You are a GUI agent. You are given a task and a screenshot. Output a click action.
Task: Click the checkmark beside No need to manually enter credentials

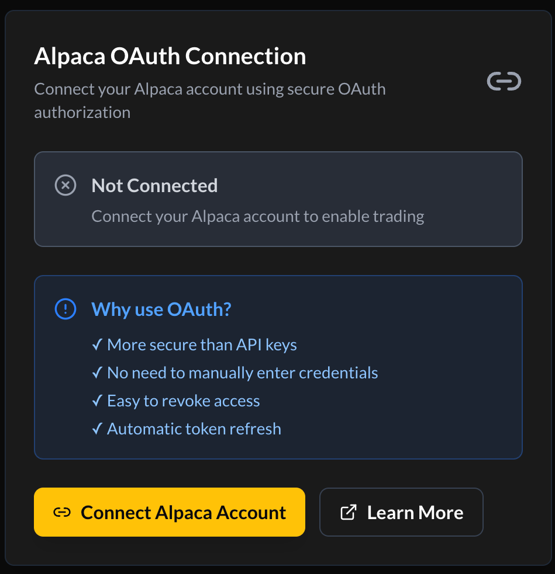click(x=97, y=373)
